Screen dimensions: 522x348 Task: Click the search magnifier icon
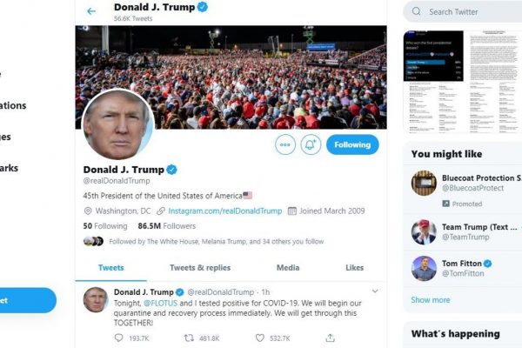pyautogui.click(x=416, y=11)
